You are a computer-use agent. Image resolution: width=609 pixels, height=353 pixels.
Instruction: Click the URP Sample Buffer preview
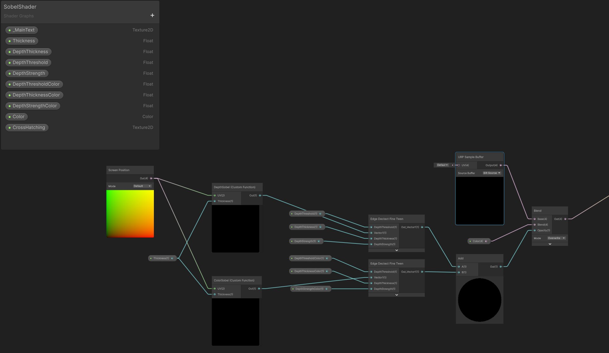tap(480, 200)
